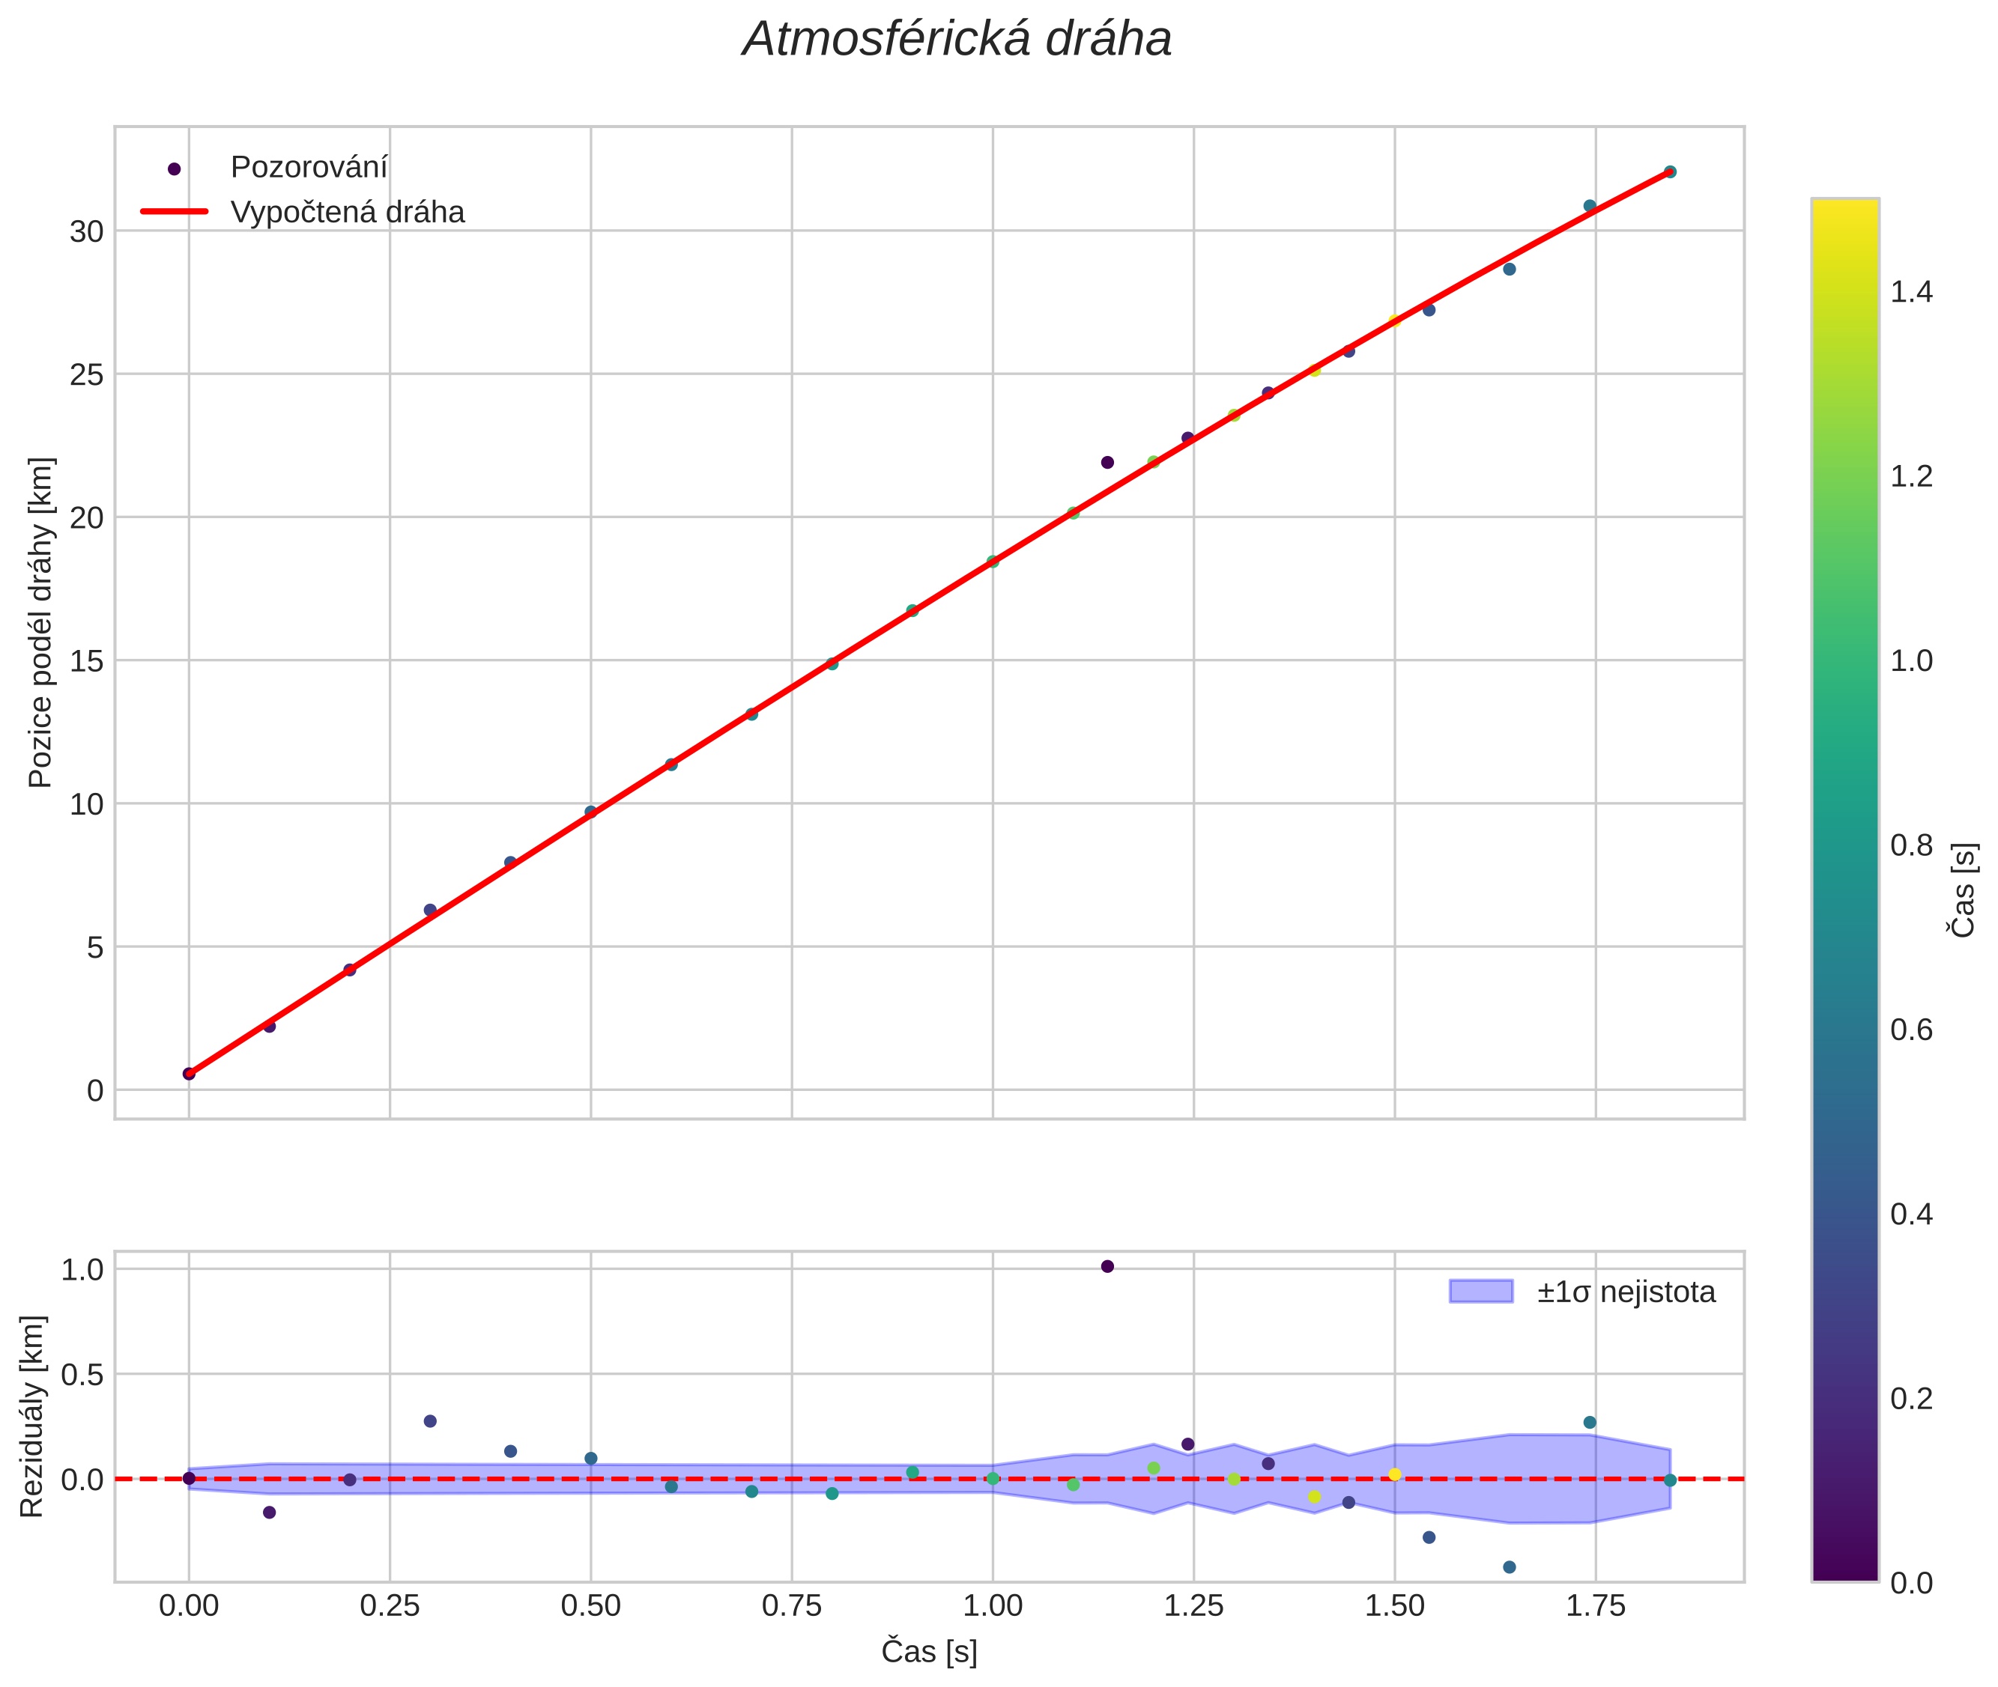Click the outlier residual point near 1.0 km
The height and width of the screenshot is (1687, 1998).
(1107, 1266)
